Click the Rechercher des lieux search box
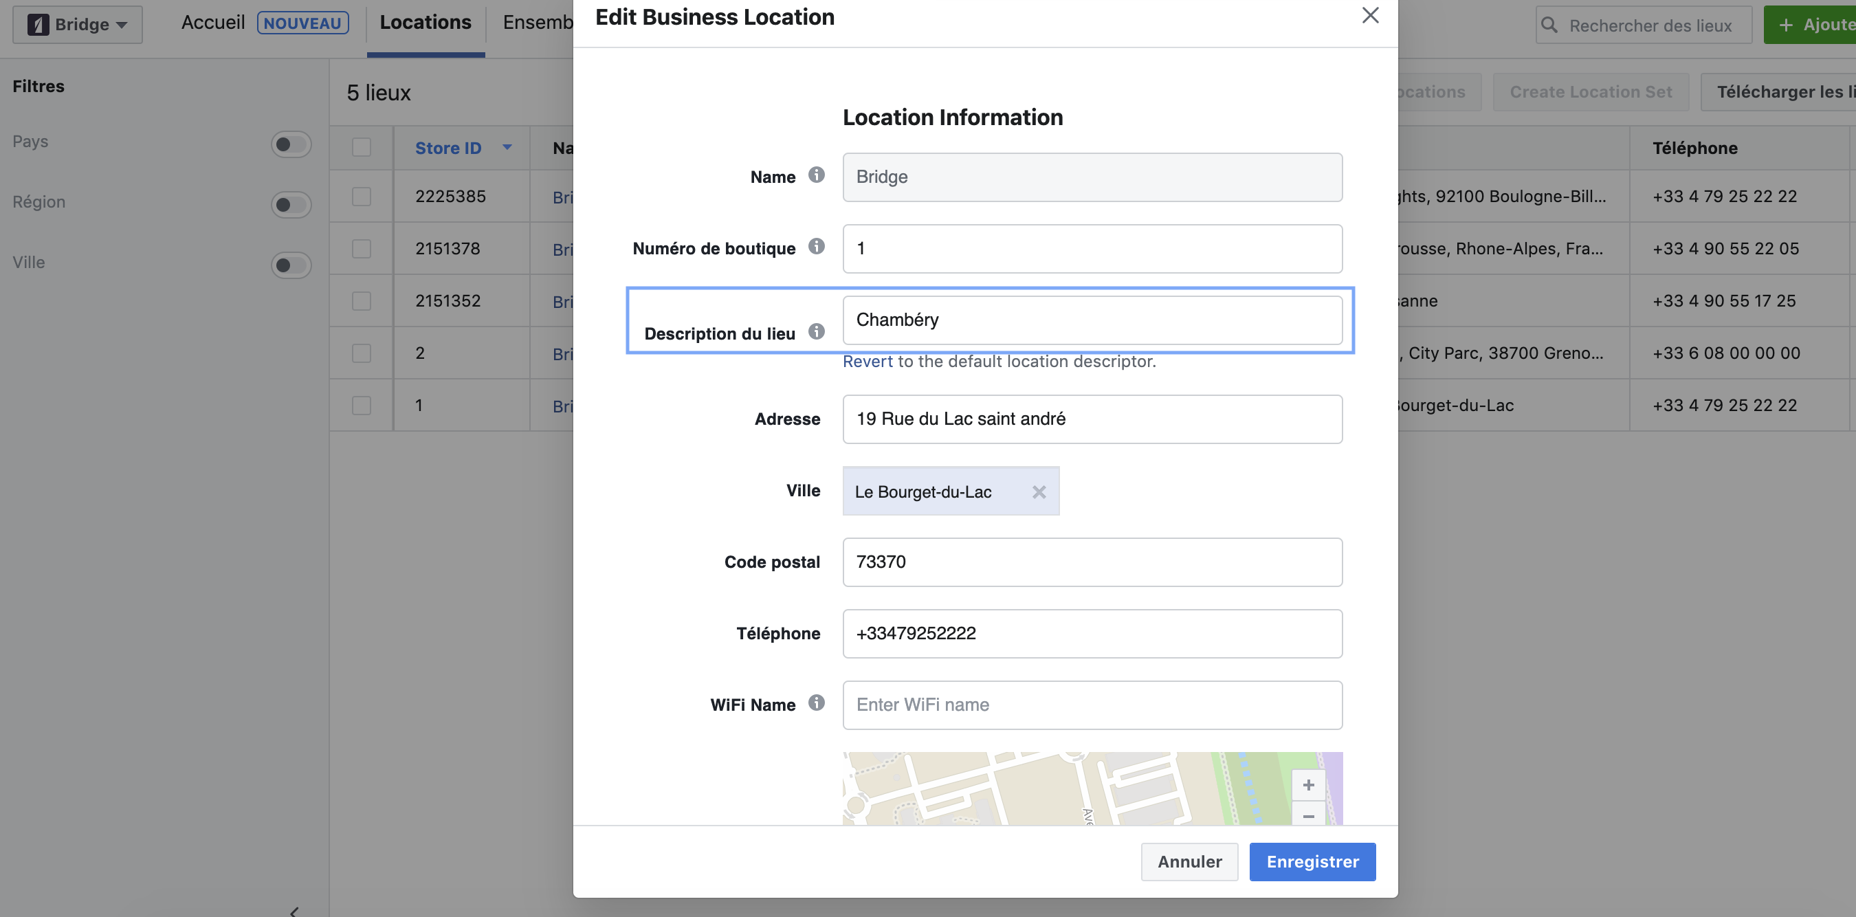This screenshot has height=917, width=1856. 1644,25
